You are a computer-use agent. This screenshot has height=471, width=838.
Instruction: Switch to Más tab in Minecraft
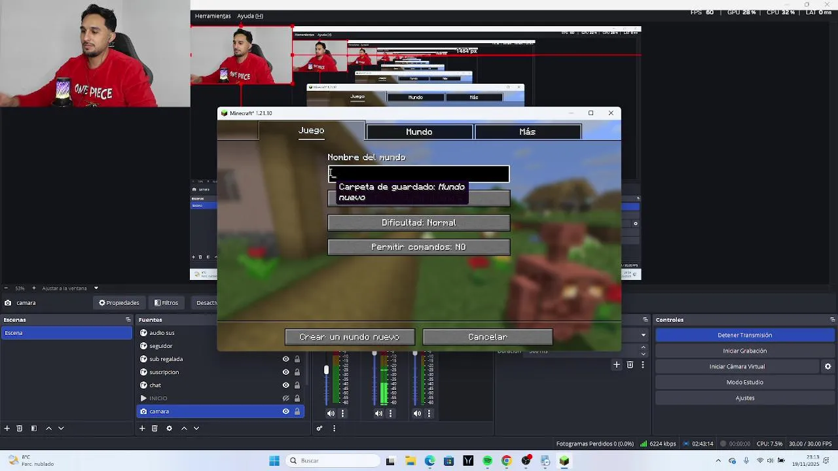[x=528, y=132]
